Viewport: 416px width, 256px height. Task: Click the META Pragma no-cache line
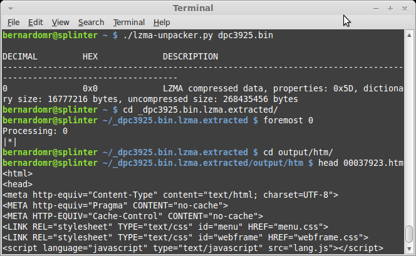click(115, 206)
